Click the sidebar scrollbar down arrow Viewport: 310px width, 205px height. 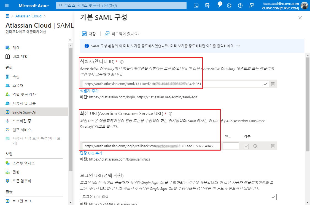point(71,203)
